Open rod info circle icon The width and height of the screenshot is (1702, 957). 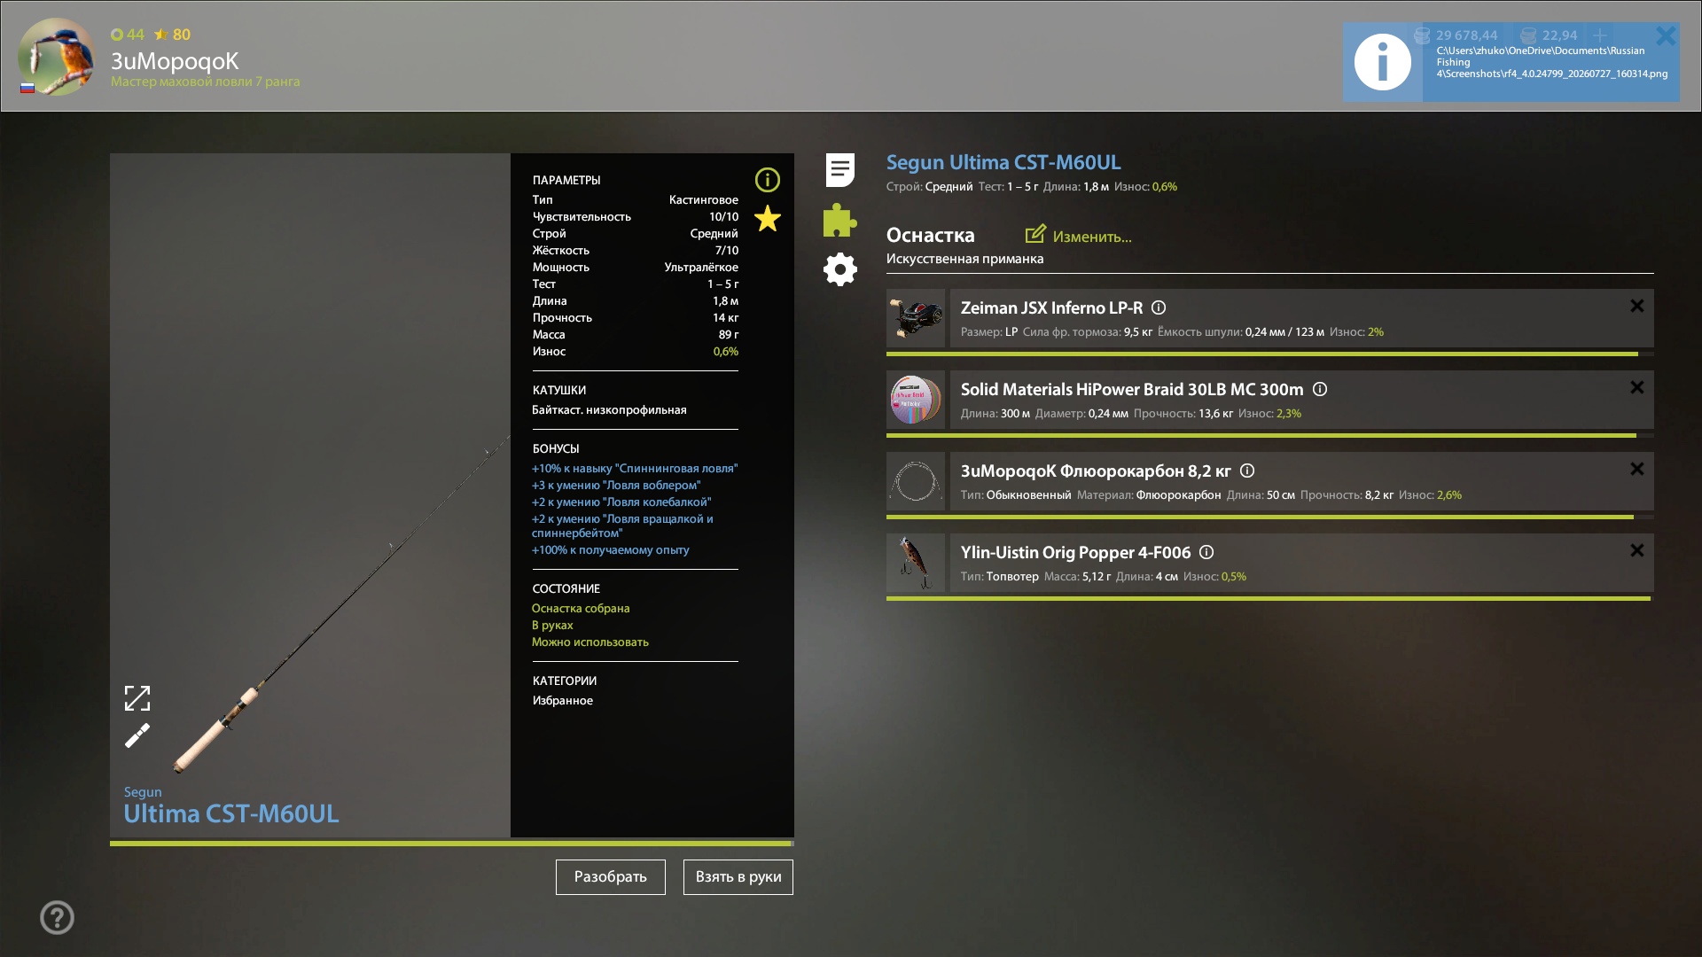click(768, 180)
